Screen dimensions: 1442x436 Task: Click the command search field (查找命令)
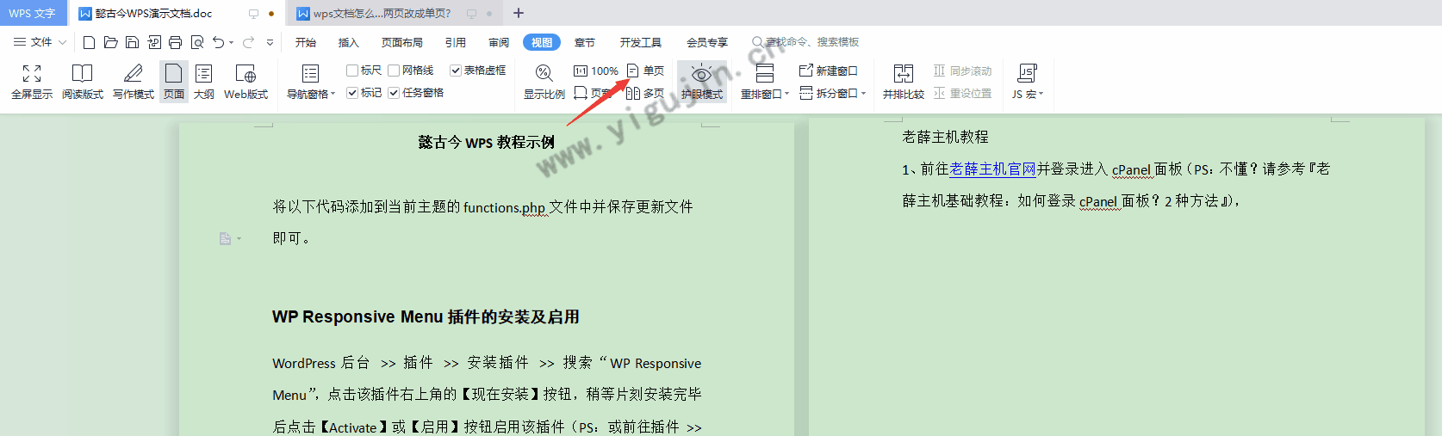pyautogui.click(x=805, y=42)
